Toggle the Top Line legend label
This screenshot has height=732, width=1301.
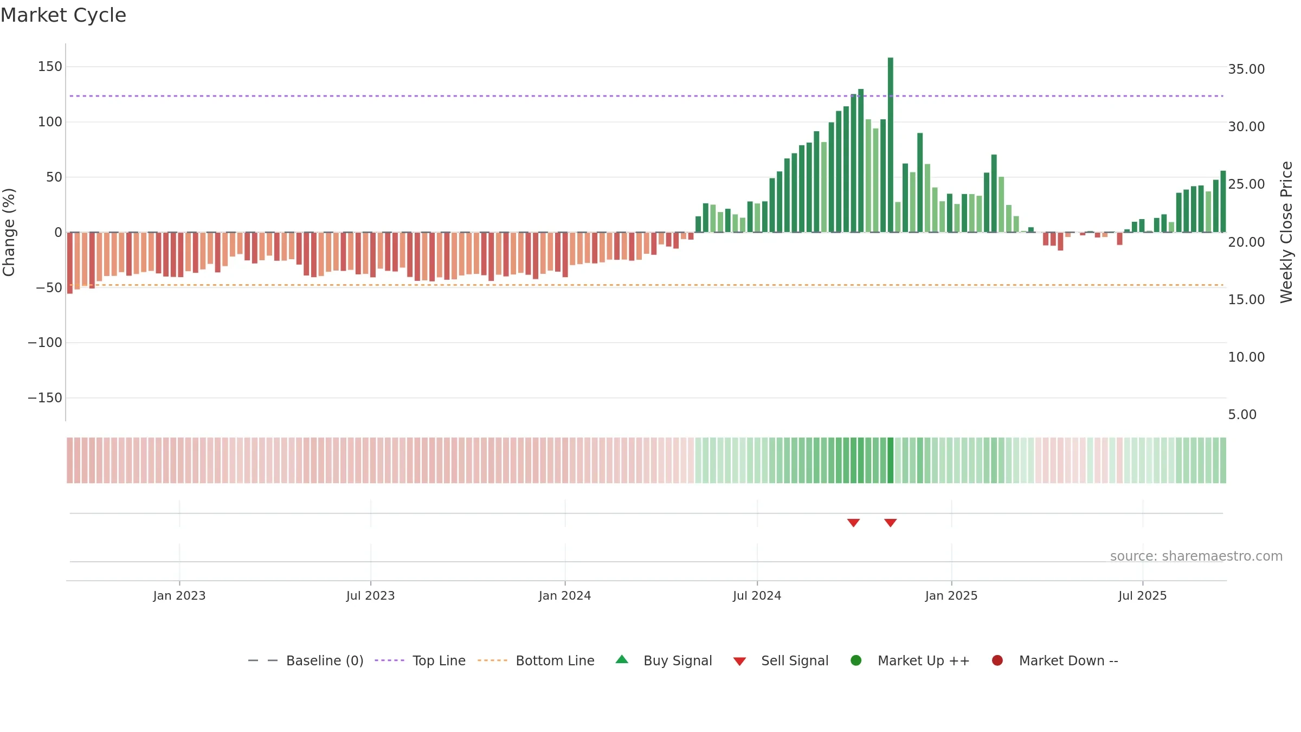click(439, 661)
